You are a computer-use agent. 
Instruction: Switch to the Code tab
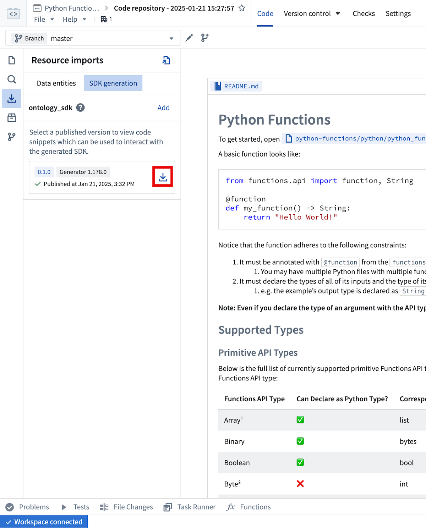(265, 13)
